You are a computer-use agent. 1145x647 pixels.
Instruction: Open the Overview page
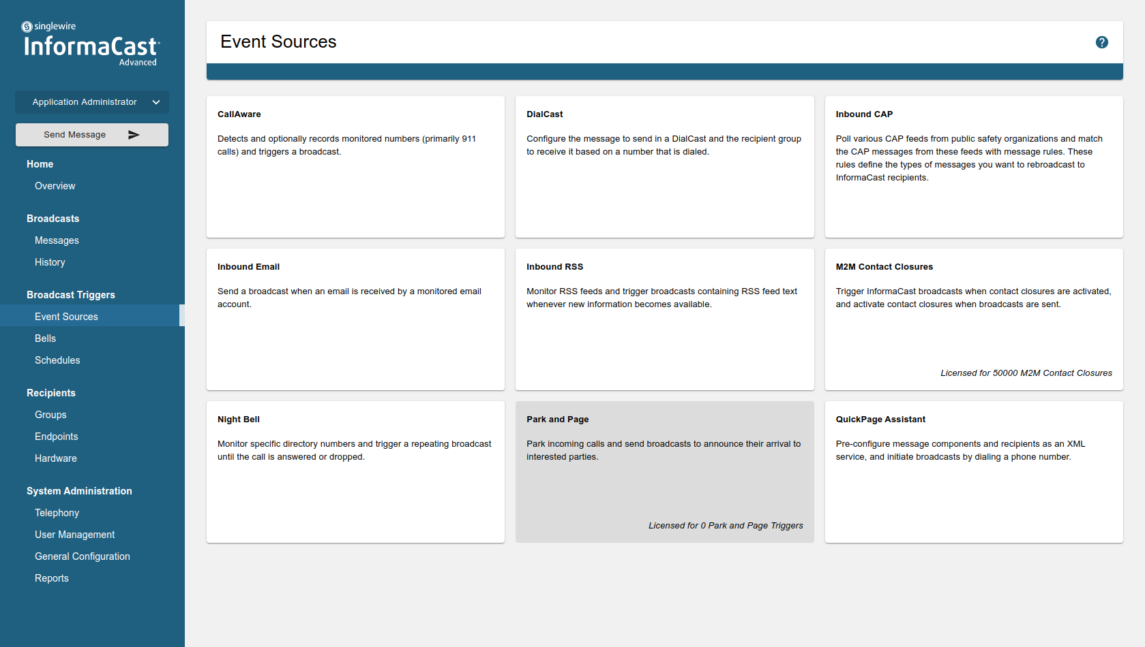[x=55, y=186]
